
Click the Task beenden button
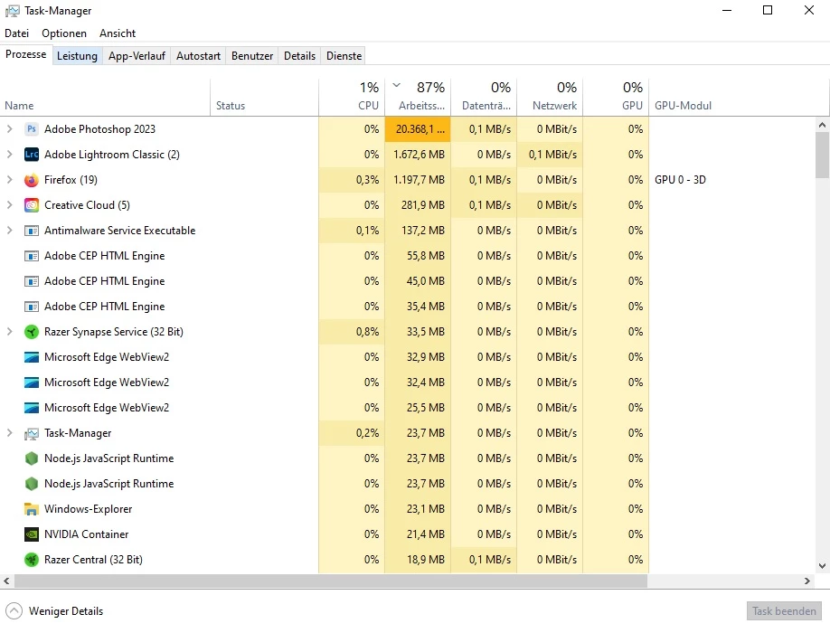(784, 611)
